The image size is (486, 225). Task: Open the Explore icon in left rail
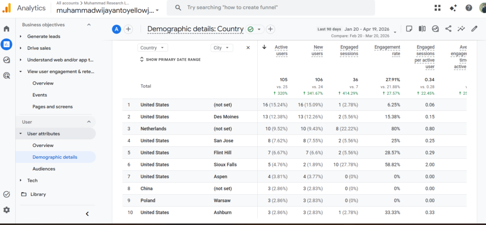[7, 60]
